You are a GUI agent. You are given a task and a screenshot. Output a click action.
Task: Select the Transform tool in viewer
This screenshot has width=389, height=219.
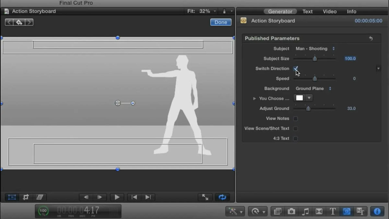pos(12,197)
